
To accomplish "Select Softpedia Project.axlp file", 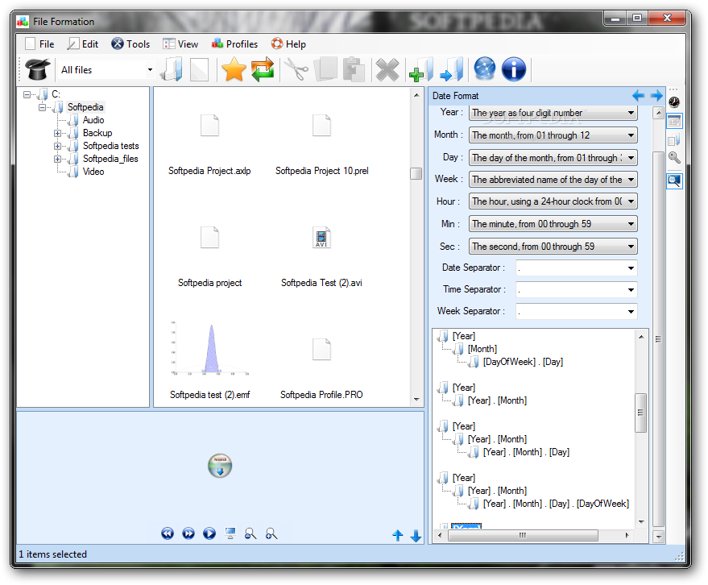I will coord(209,171).
